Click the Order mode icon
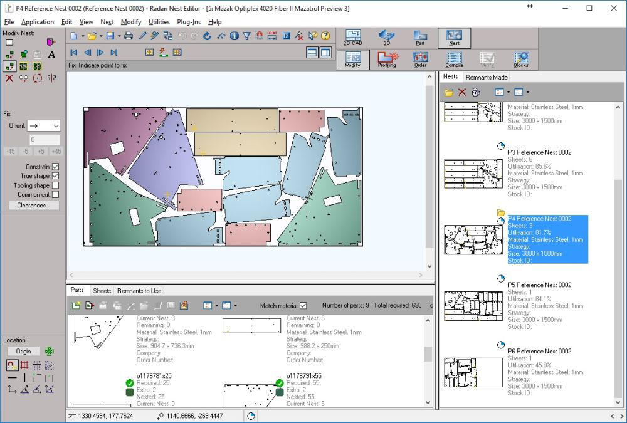This screenshot has height=423, width=627. [x=420, y=59]
